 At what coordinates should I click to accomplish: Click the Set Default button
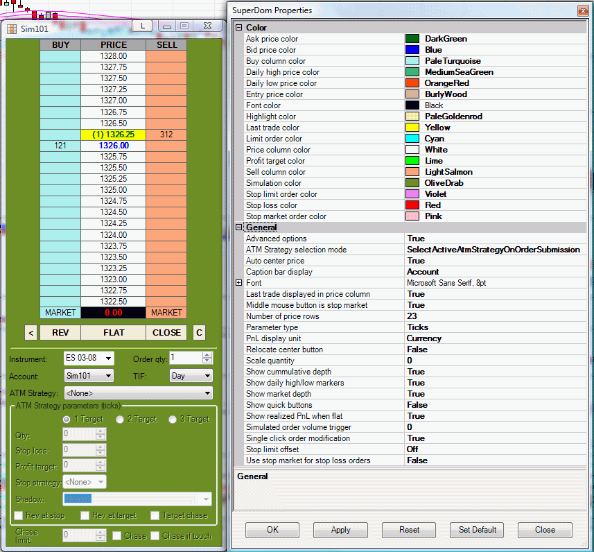point(477,530)
